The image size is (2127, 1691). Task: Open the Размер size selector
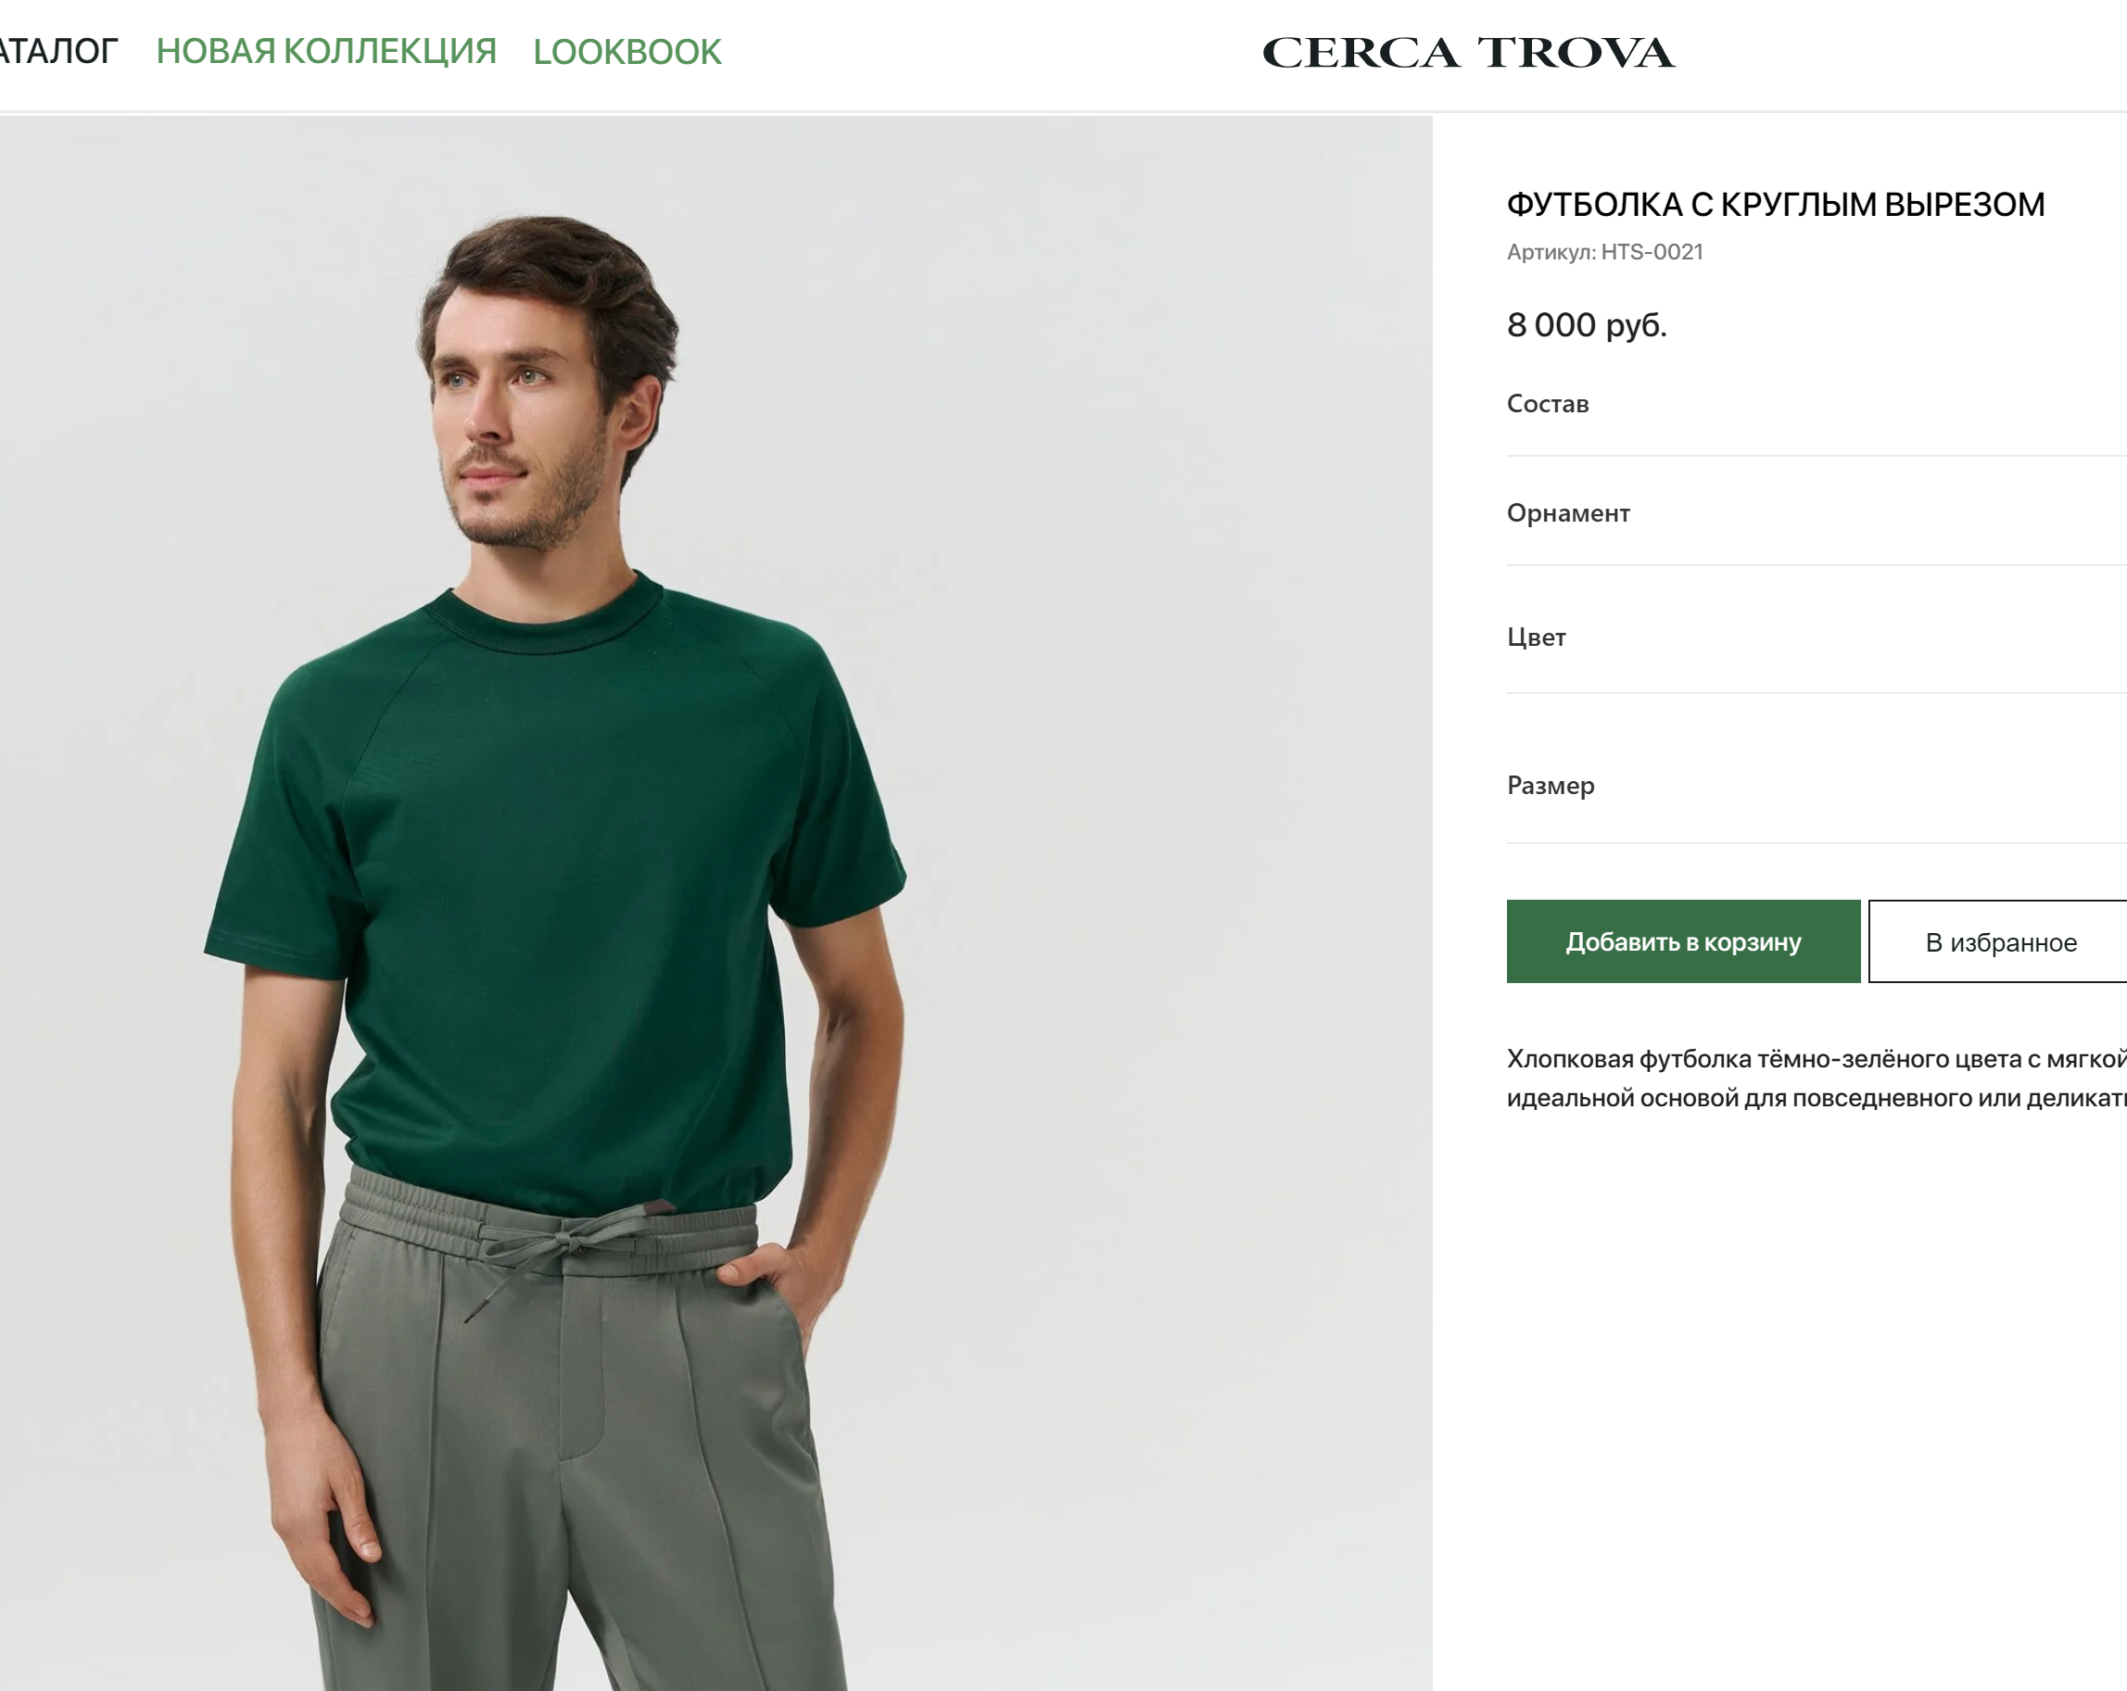pyautogui.click(x=1817, y=786)
